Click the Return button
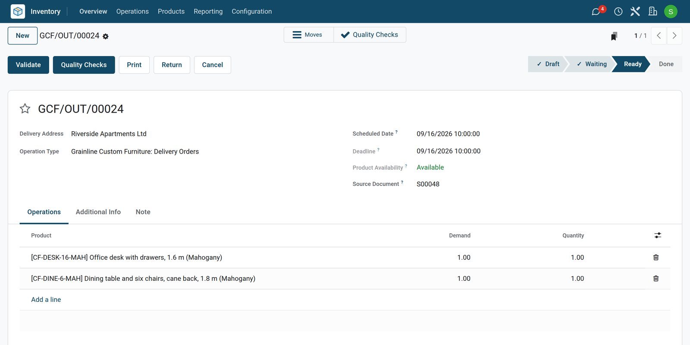Viewport: 690px width, 345px height. (172, 65)
